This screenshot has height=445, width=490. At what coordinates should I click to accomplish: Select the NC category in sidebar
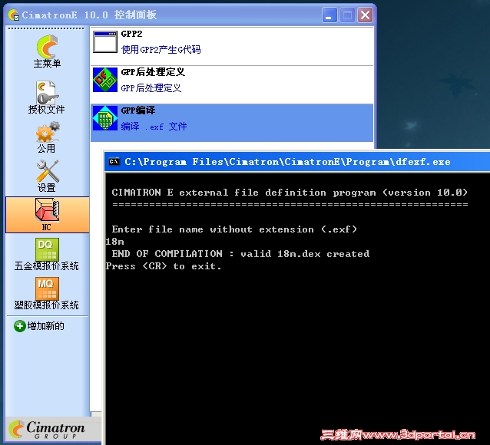click(x=47, y=215)
